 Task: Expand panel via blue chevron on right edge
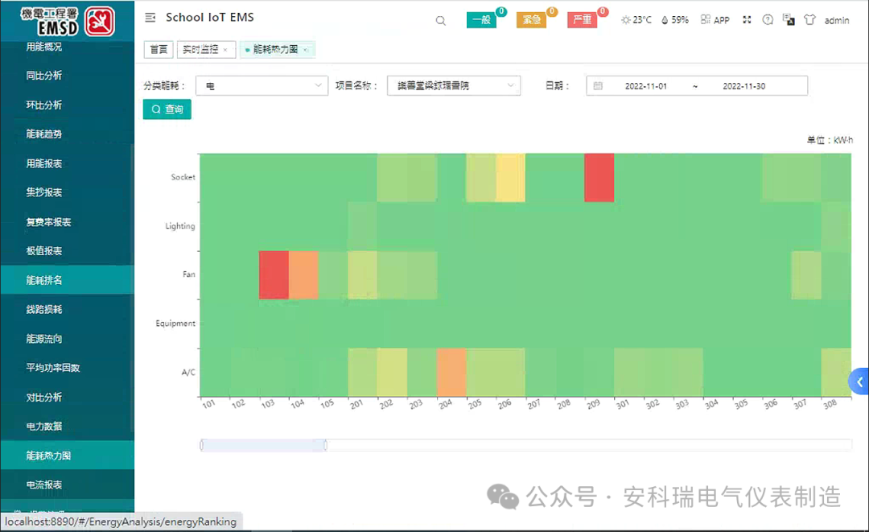coord(860,381)
